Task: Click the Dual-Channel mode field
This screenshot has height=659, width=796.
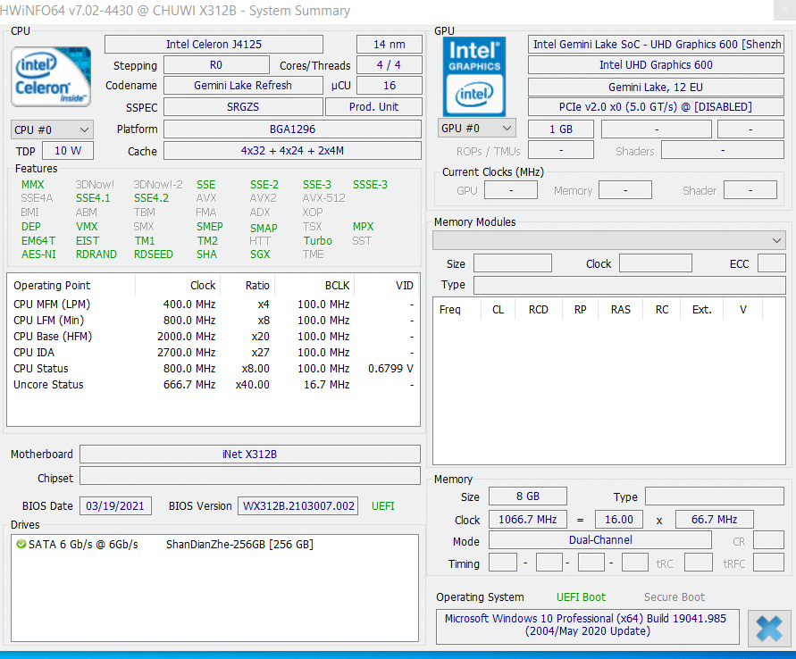Action: coord(600,540)
